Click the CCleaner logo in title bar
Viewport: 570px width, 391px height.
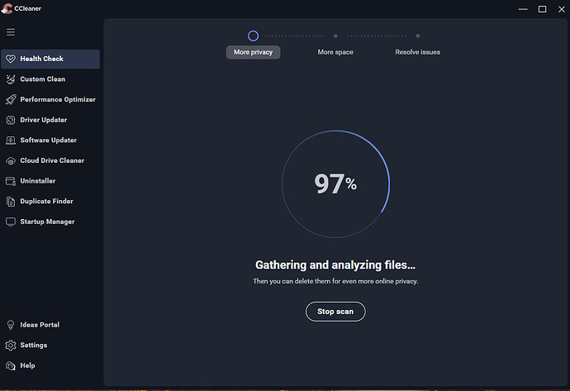pos(7,9)
